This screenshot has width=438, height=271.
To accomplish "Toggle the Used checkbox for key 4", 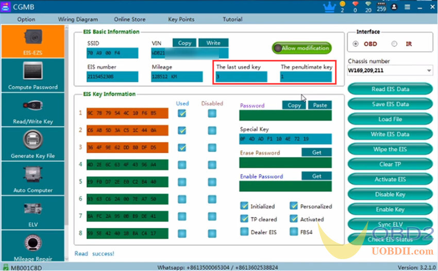I will click(x=182, y=165).
